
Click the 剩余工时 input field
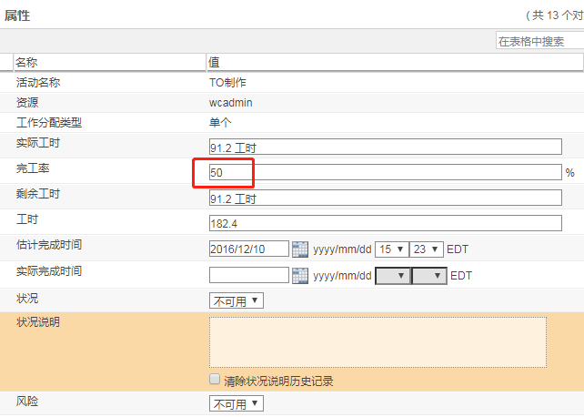(x=386, y=198)
